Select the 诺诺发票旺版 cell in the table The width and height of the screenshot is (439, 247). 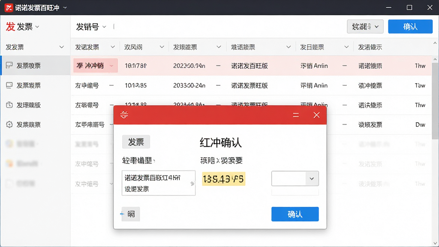[250, 85]
